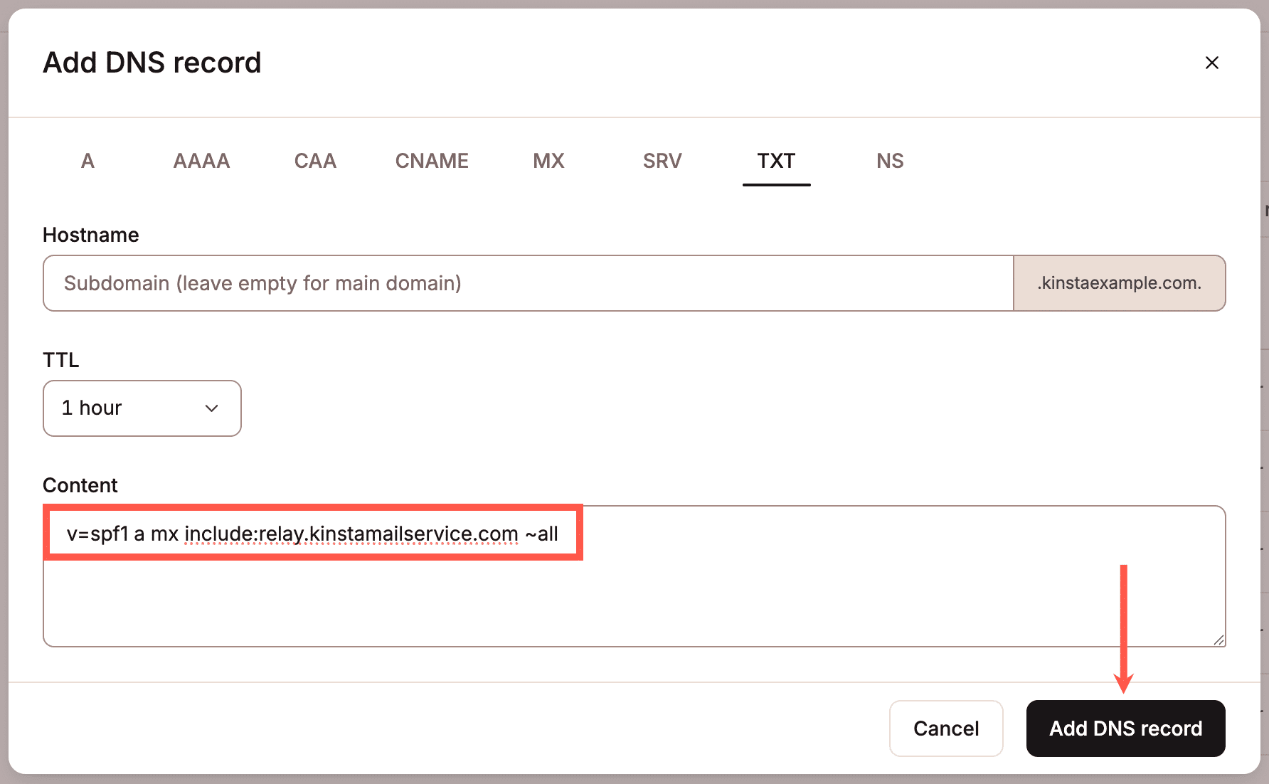Select the CAA record type
The image size is (1269, 784).
click(315, 161)
